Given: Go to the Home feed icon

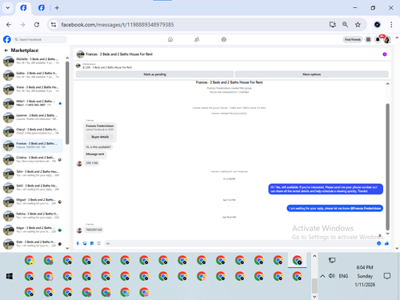Looking at the screenshot, I should [170, 39].
